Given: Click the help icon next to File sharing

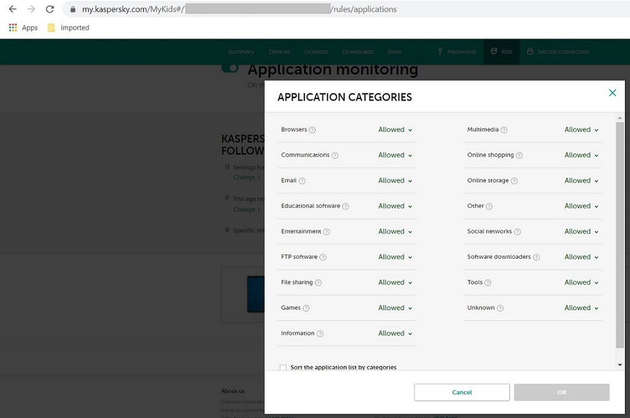Looking at the screenshot, I should [318, 283].
